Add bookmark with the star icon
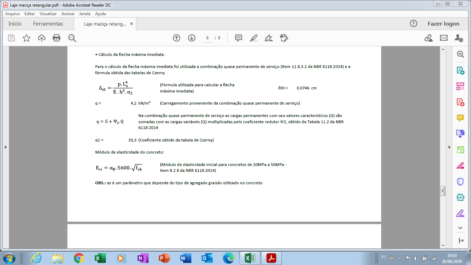471x265 pixels. [27, 38]
